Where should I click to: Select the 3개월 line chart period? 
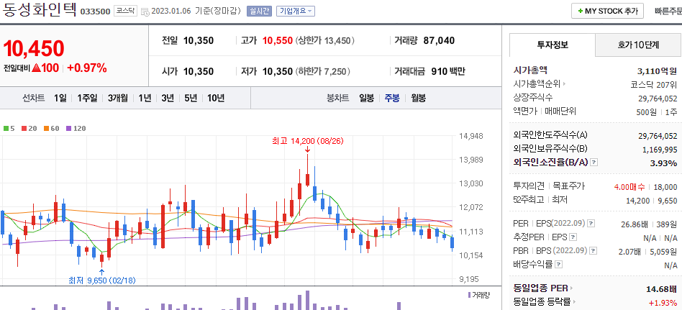point(118,98)
